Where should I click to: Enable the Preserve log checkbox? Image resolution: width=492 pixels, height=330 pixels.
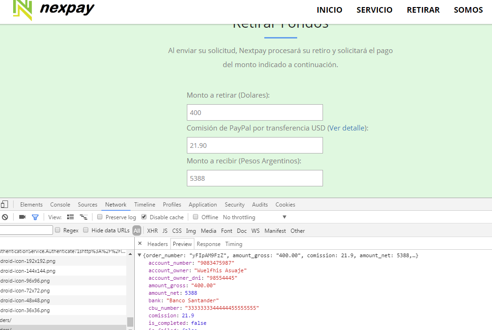click(x=100, y=217)
